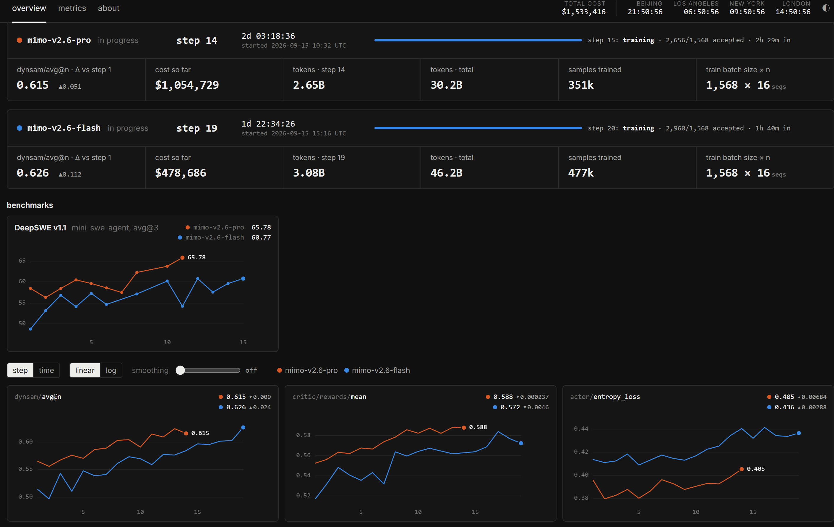Click the orange mimo-v2.6-pro legend dot beside smoothing
Screen dimensions: 834x527
click(280, 370)
